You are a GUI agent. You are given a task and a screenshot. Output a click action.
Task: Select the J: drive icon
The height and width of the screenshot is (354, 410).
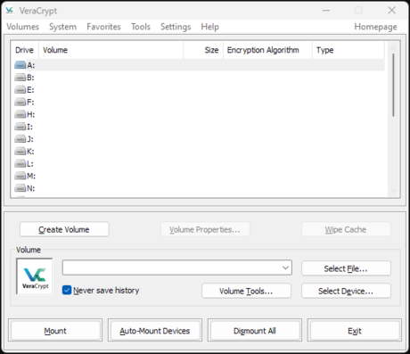point(20,139)
